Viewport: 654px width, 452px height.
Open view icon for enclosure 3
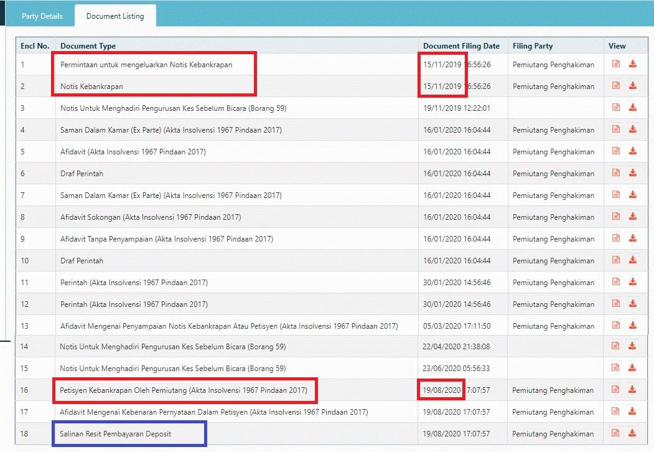pyautogui.click(x=616, y=108)
